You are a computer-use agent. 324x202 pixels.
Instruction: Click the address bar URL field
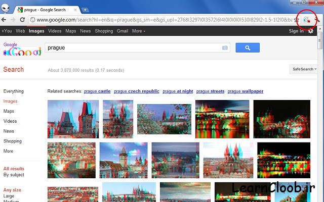click(x=164, y=20)
